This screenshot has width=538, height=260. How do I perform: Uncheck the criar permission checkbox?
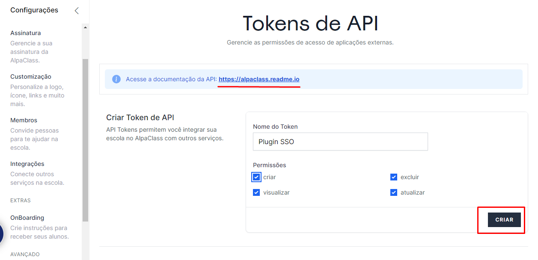point(256,177)
